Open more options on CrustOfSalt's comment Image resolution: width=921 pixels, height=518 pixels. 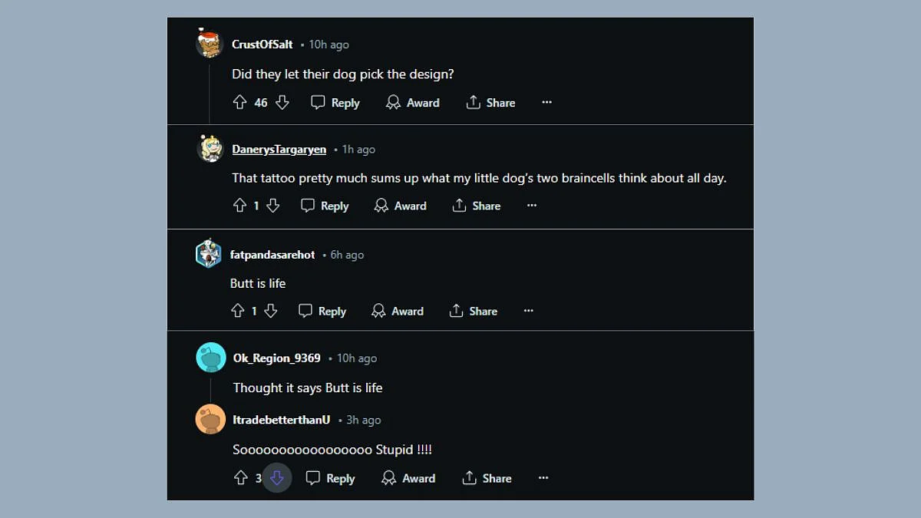(546, 102)
